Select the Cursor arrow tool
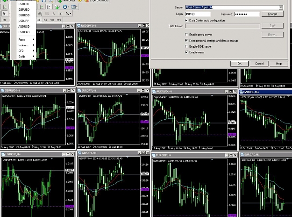This screenshot has width=292, height=217. coord(4,14)
